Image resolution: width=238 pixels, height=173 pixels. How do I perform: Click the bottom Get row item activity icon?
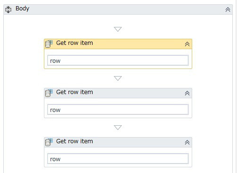pos(49,142)
